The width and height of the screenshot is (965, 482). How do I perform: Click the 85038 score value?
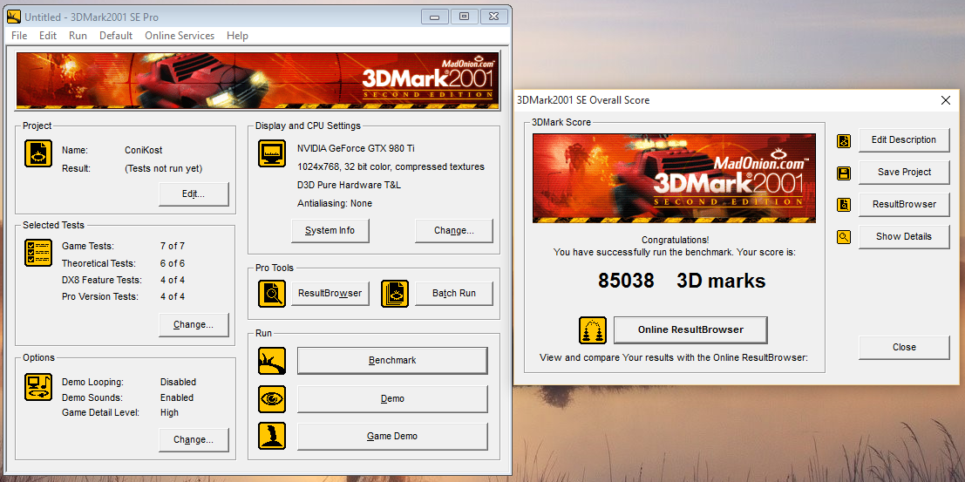(x=626, y=281)
